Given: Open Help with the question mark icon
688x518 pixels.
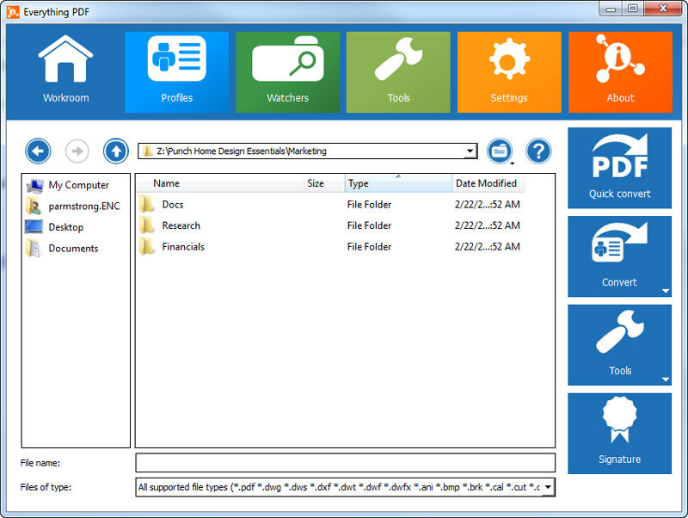Looking at the screenshot, I should [538, 151].
